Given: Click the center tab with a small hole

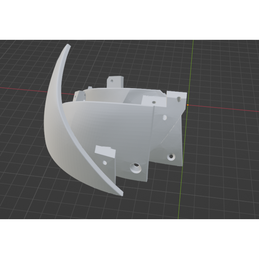Looking at the screenshot, I should [x=153, y=100].
